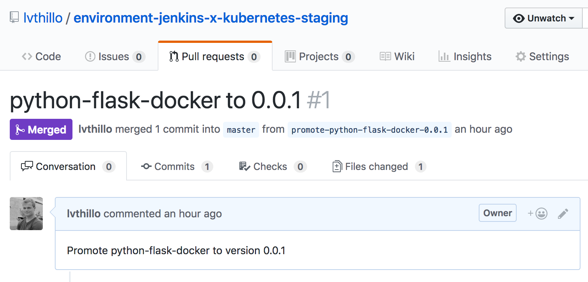Click the Projects board icon
Screen dimensions: 588x282
point(292,56)
